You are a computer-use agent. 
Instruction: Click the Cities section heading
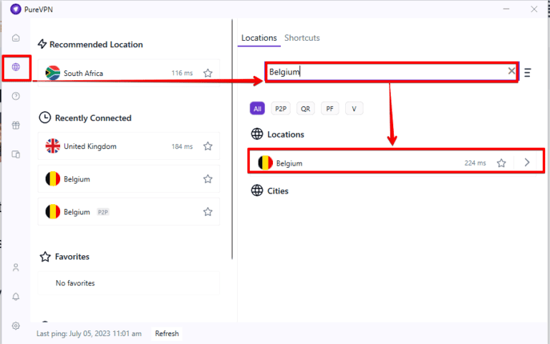tap(278, 191)
